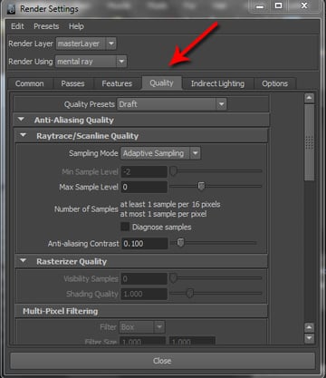The image size is (326, 378).
Task: Click the Max Sample Level slider handle
Action: [201, 186]
